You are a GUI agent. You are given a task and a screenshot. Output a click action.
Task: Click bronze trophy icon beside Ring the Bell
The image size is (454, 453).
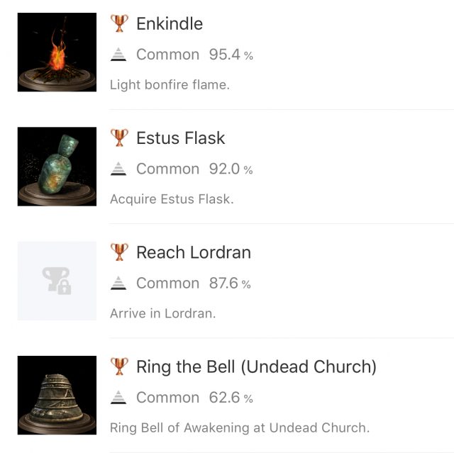[119, 366]
